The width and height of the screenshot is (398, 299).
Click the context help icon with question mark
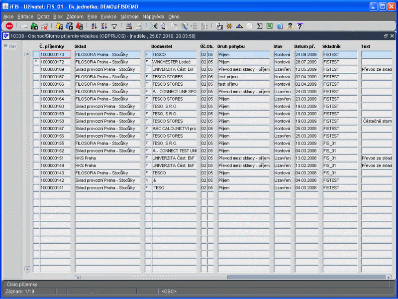point(290,26)
